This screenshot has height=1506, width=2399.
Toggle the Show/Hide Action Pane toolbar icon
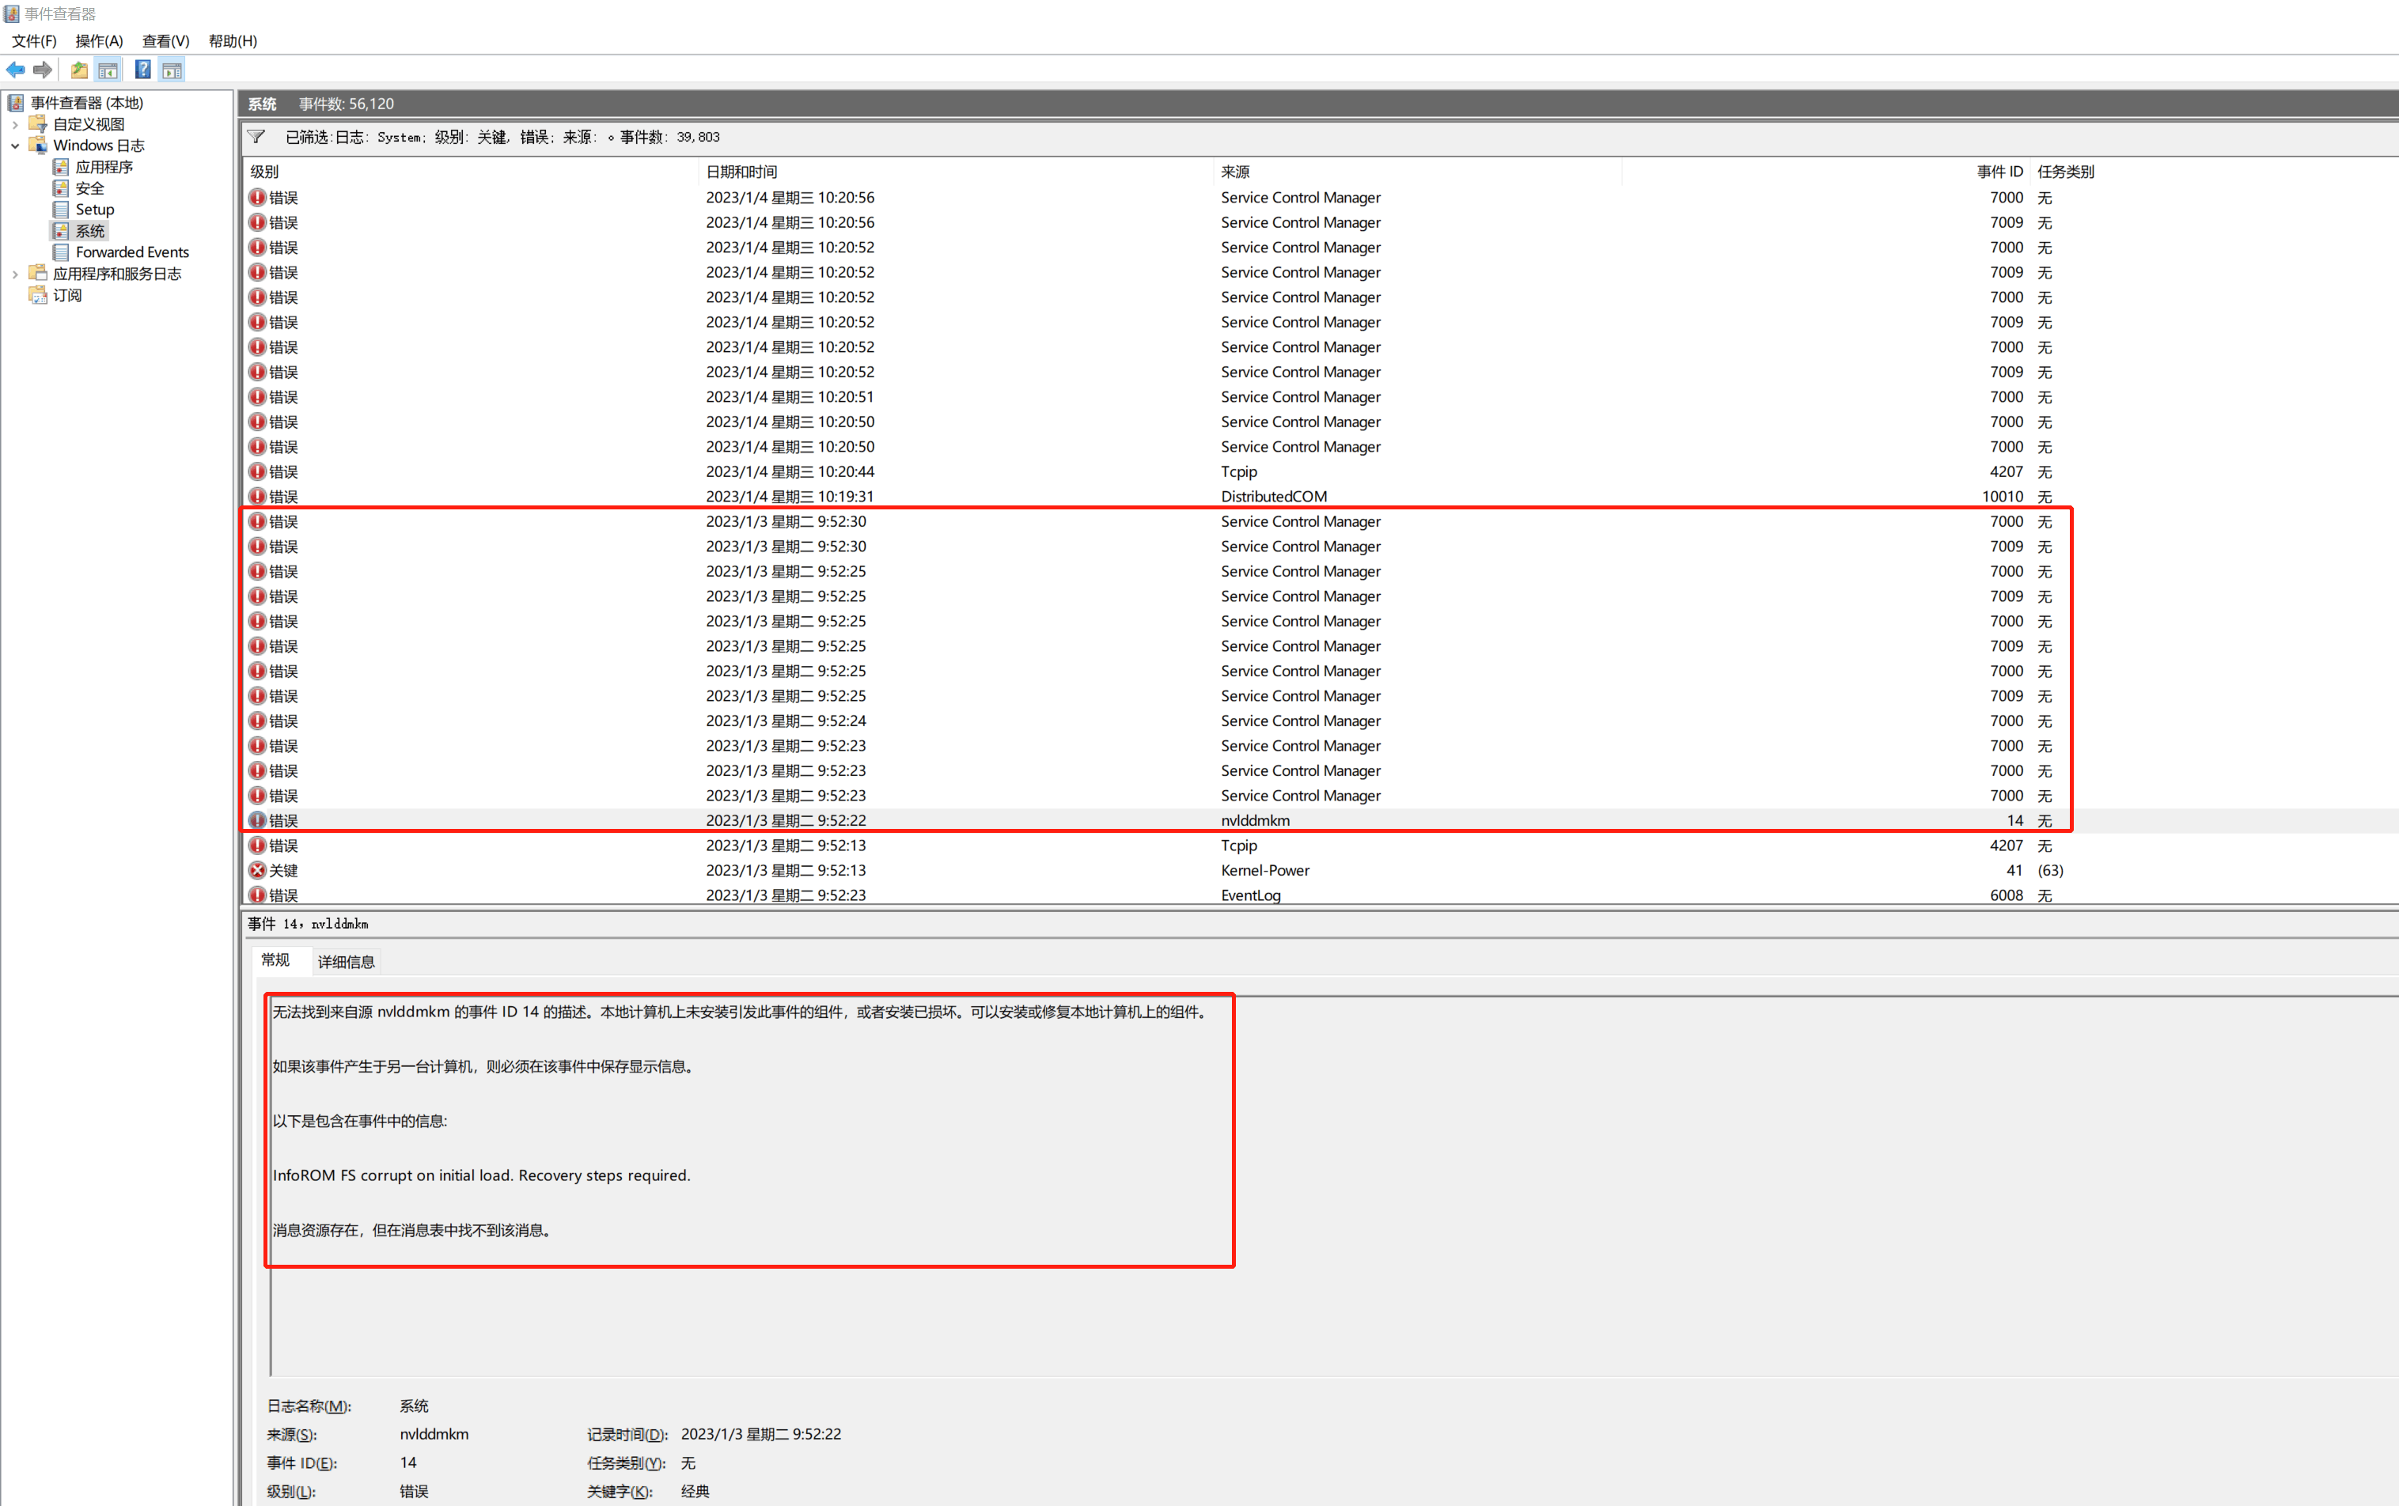[x=172, y=70]
